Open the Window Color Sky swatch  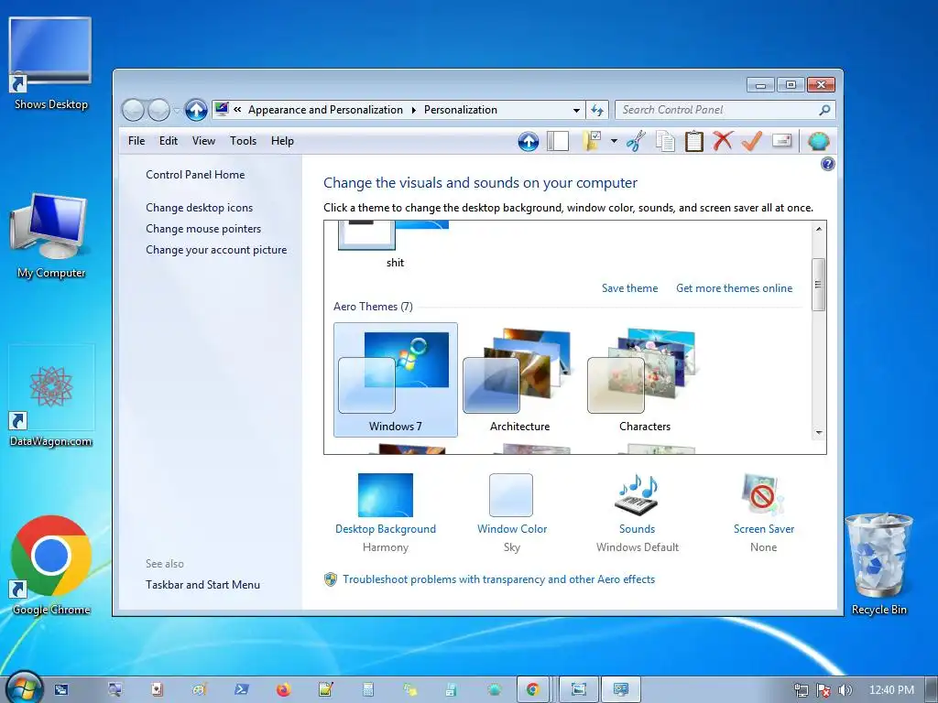click(x=511, y=495)
